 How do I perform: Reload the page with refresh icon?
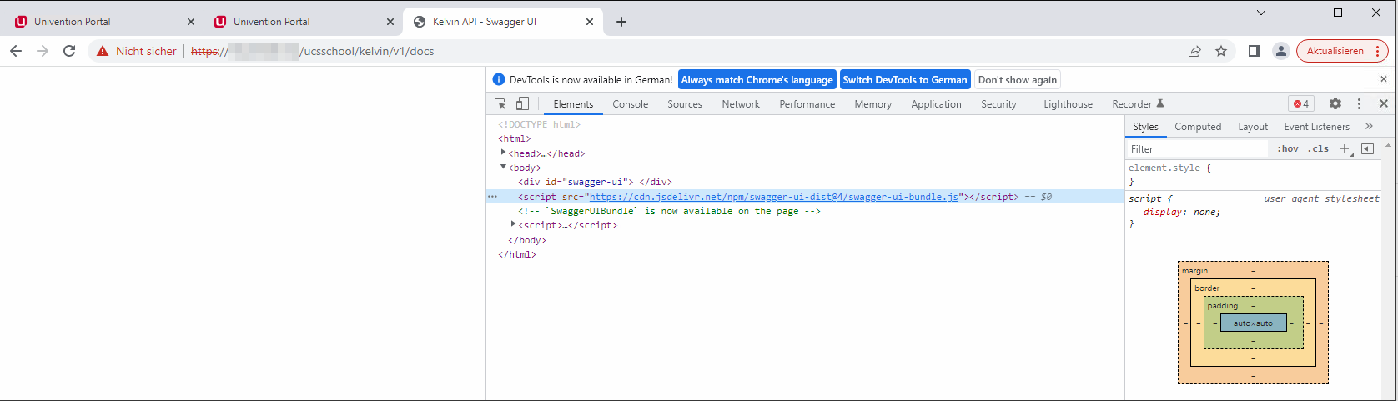click(x=69, y=51)
